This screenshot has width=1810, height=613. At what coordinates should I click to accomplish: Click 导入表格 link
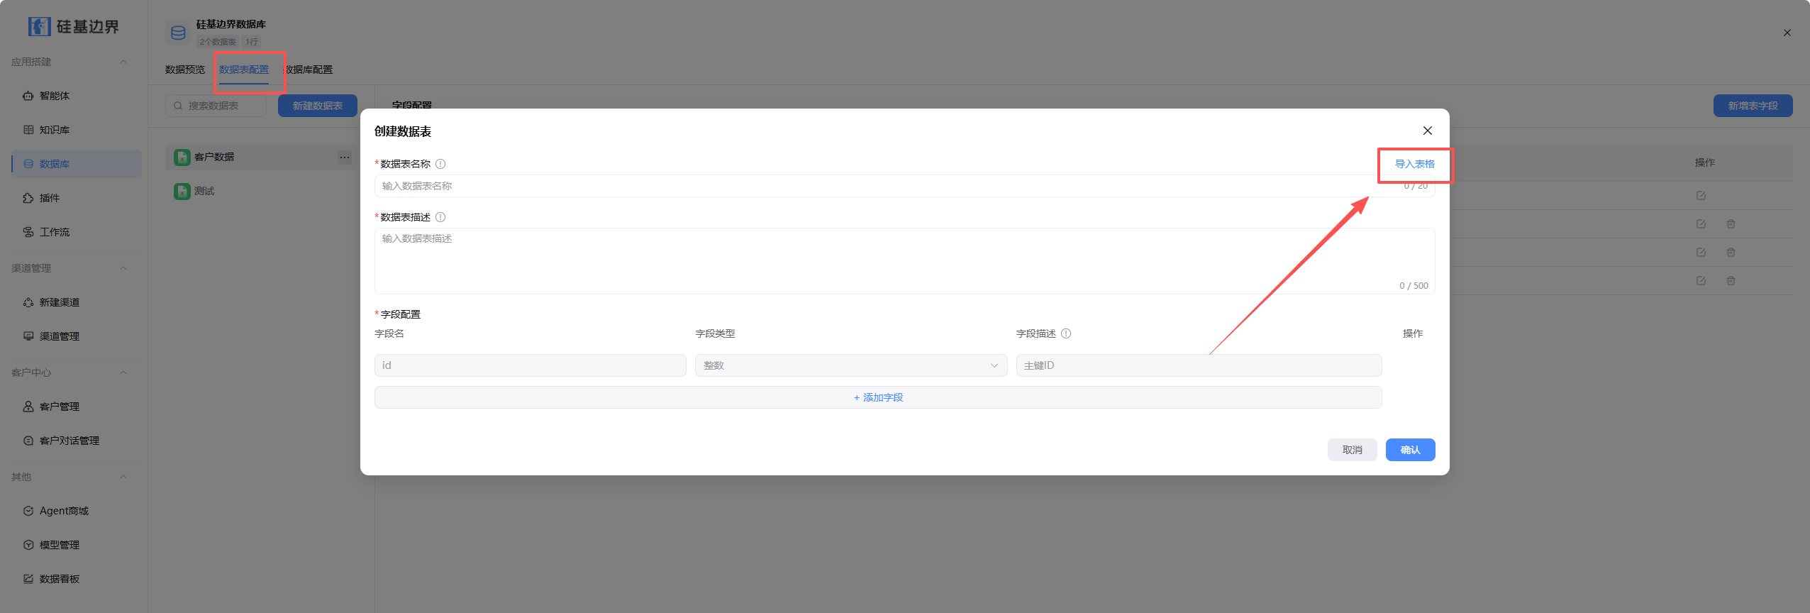pos(1415,164)
